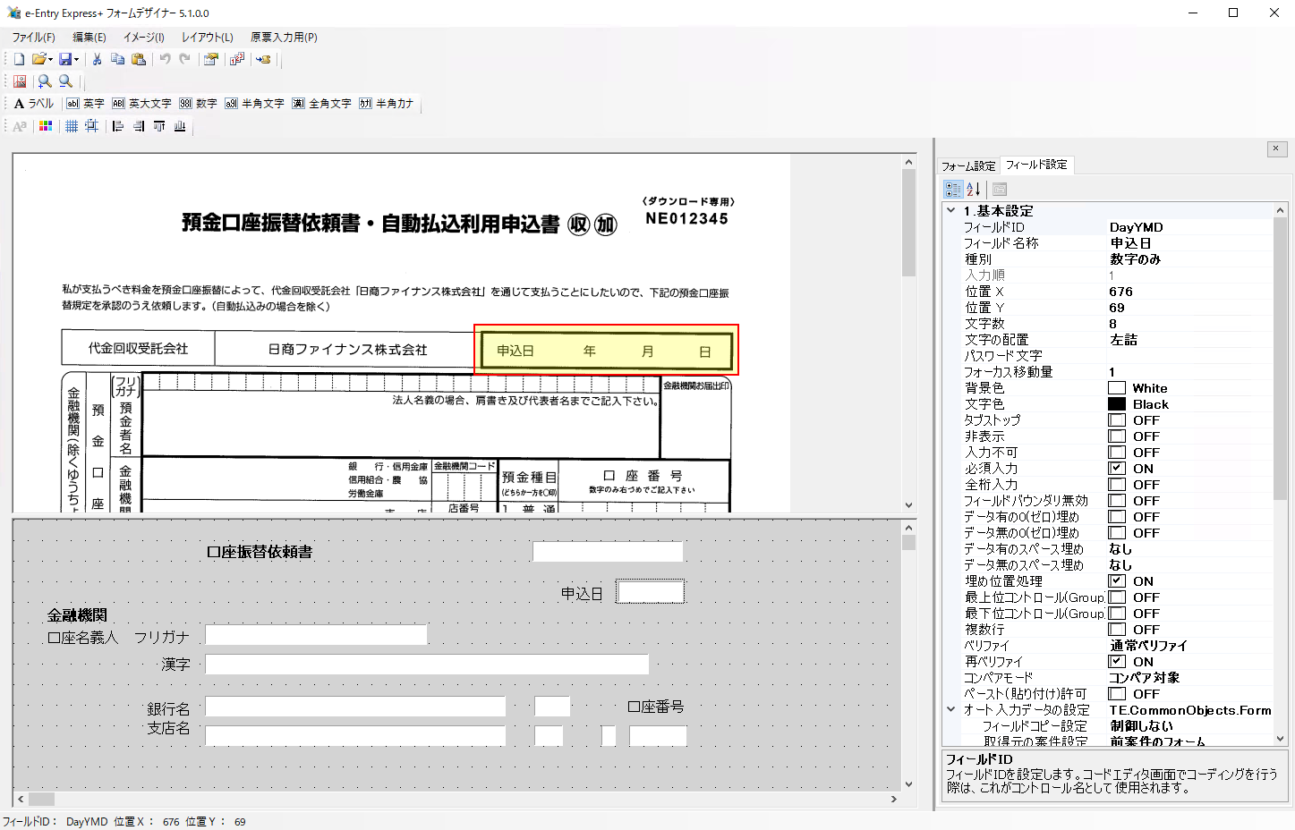Click the Black 文字色 color swatch
The image size is (1295, 830).
point(1118,403)
